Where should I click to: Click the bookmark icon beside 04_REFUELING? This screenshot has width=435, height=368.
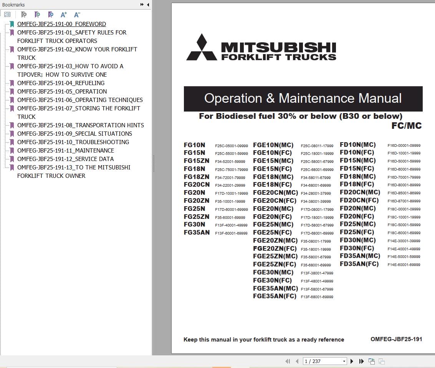click(12, 83)
